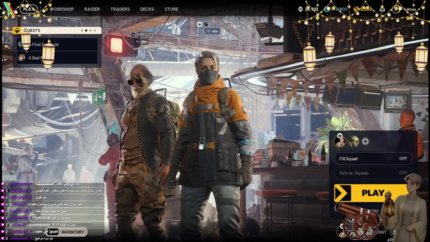Open the Tollmos profile level ring

396,9
